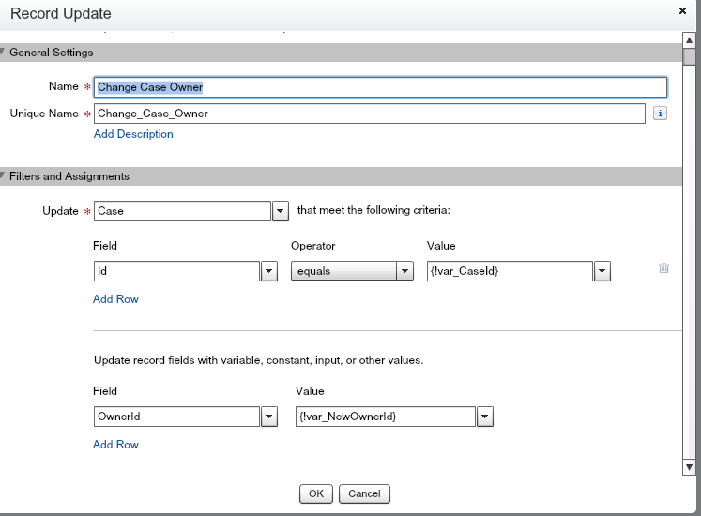
Task: Open the Update object dropdown showing Case
Action: pos(280,211)
